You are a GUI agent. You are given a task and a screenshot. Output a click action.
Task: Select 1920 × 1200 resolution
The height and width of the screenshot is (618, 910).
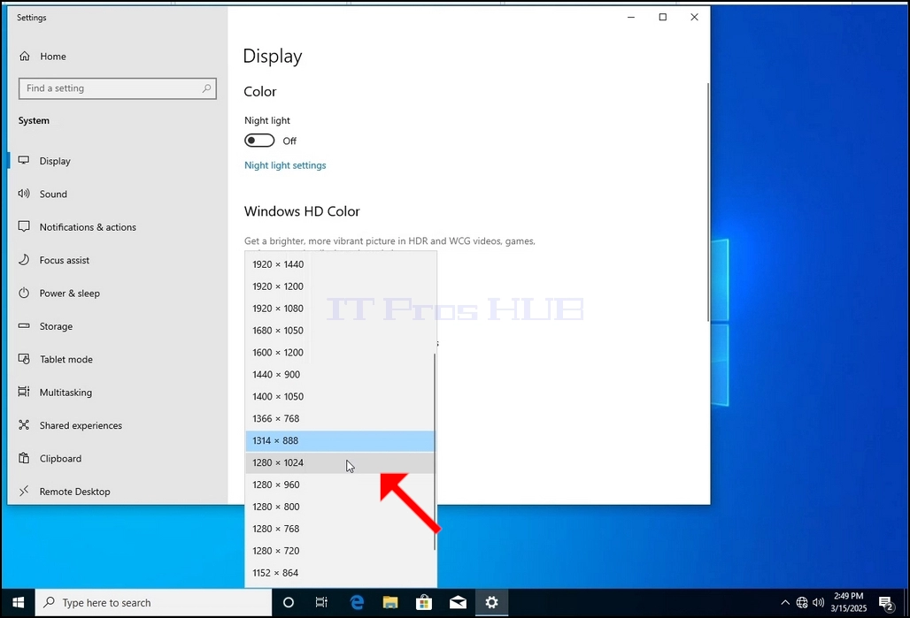[341, 286]
